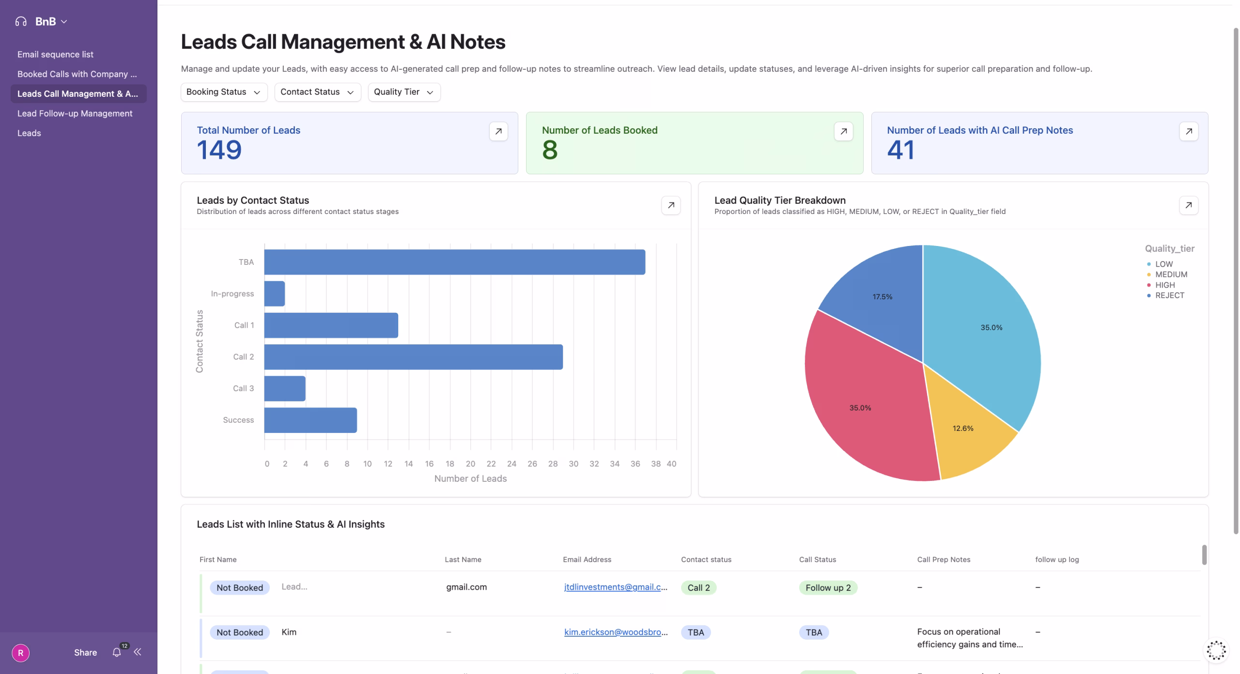Open expand arrow on Leads Booked card
The image size is (1240, 674).
[843, 131]
